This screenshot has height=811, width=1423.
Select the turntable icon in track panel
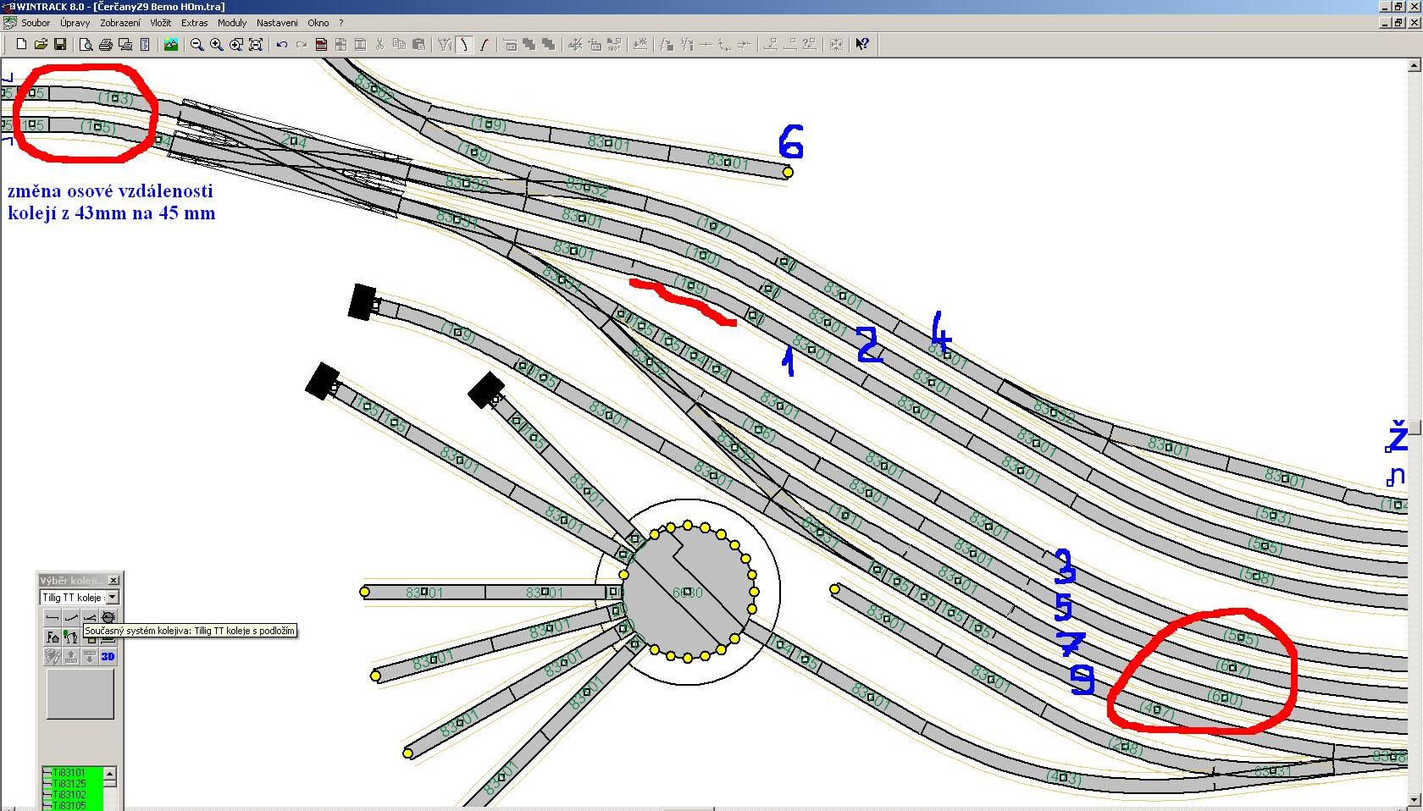108,617
